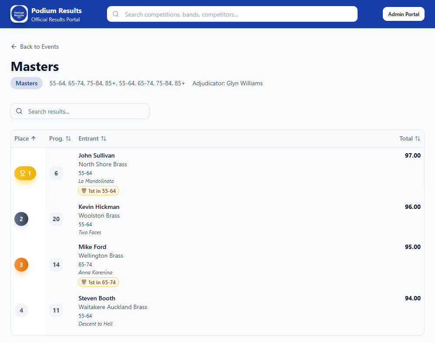The width and height of the screenshot is (435, 343).
Task: Click program number 14 badge
Action: (x=56, y=265)
